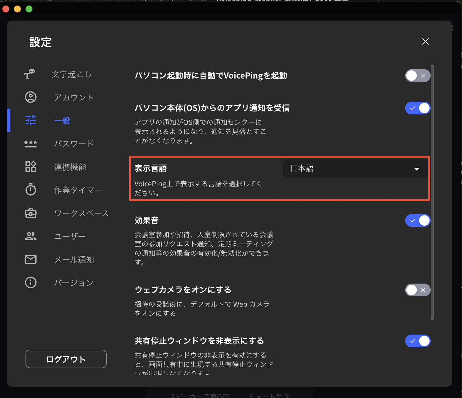Toggle 共有停止ウィンドウを非表示にする switch

tap(418, 341)
